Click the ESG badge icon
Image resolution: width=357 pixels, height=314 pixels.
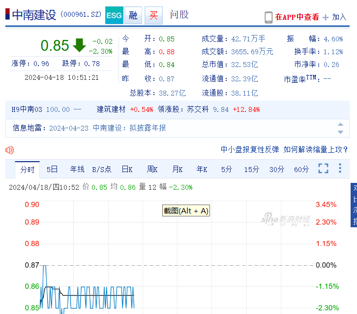pos(114,15)
